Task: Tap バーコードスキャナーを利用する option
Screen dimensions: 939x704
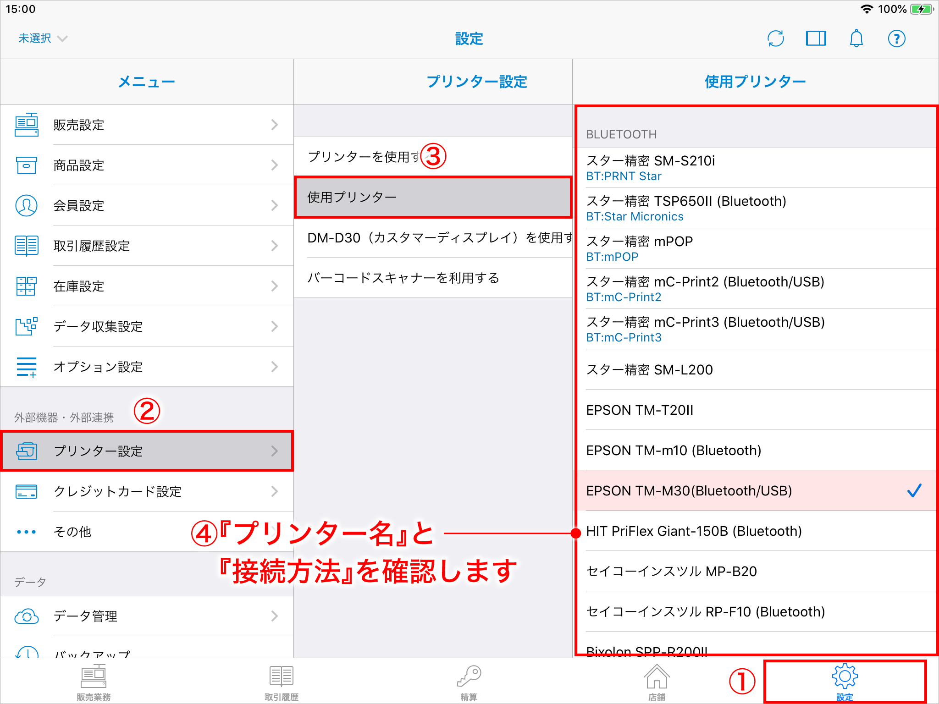Action: pyautogui.click(x=433, y=278)
